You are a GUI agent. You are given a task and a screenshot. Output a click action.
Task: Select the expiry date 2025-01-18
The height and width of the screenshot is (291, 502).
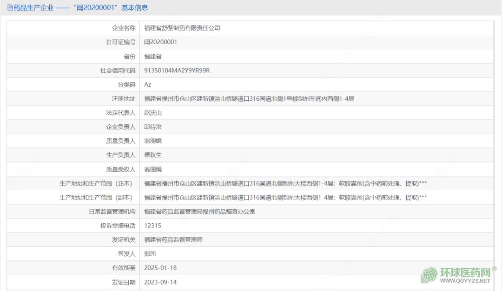tap(160, 268)
